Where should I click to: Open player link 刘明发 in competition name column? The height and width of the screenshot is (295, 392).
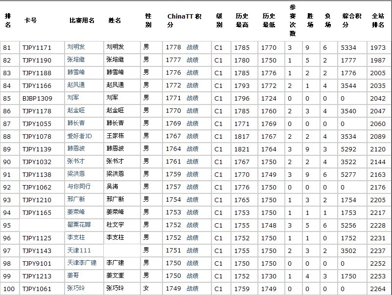[76, 47]
